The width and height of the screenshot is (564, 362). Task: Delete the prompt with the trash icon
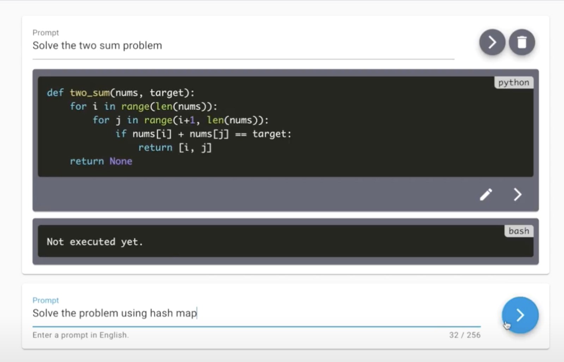(x=522, y=42)
